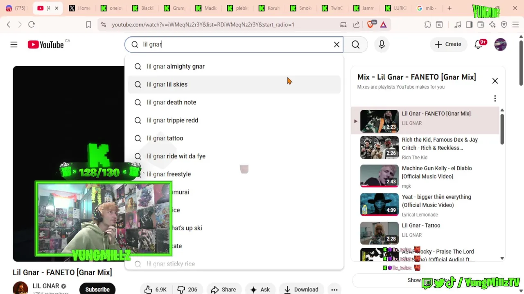Select suggestion lil gnar ride wit da fye
This screenshot has height=294, width=524.
click(234, 156)
